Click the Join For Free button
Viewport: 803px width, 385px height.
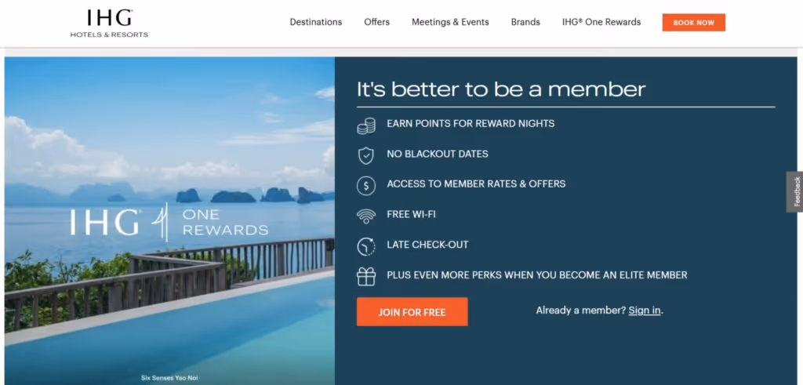tap(412, 312)
